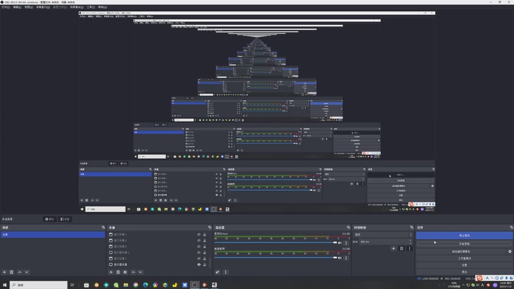Image resolution: width=514 pixels, height=289 pixels.
Task: Click the Windows taskbar search box
Action: tap(39, 285)
